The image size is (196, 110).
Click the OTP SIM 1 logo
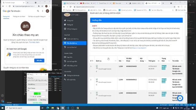[67, 15]
